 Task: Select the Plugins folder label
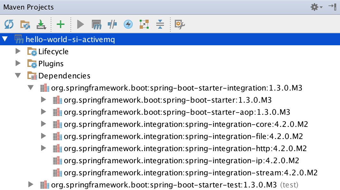[x=51, y=64]
